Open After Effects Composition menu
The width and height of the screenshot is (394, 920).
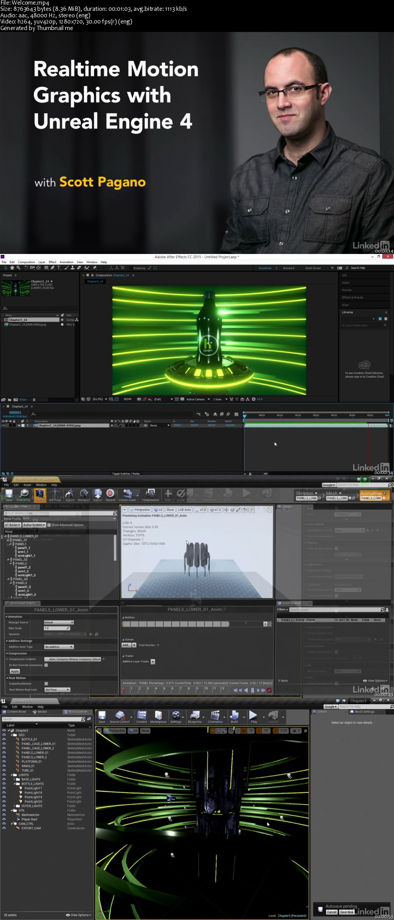27,262
